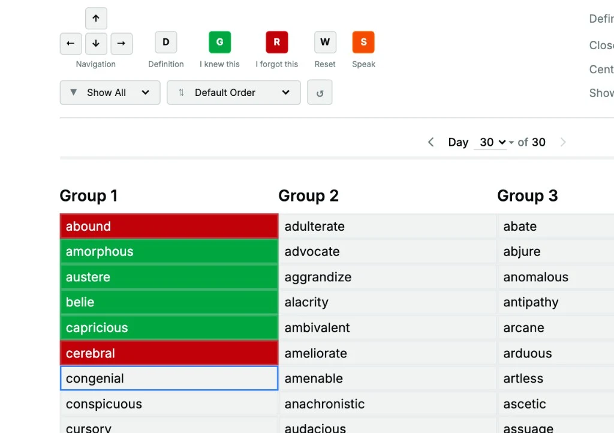Select the word 'antipathy'
The width and height of the screenshot is (614, 433).
pyautogui.click(x=556, y=302)
